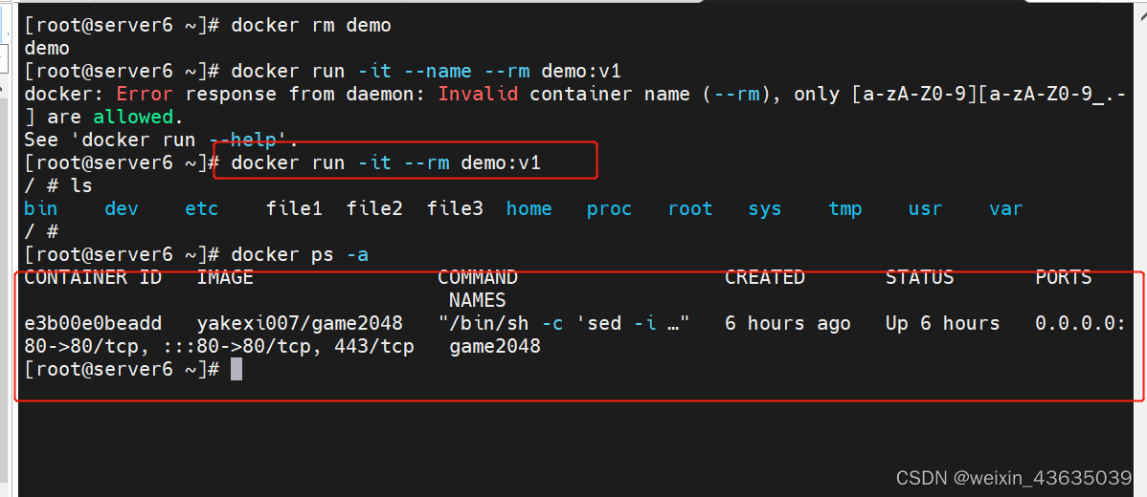Click the 'bin' directory entry
1147x497 pixels.
click(x=41, y=208)
